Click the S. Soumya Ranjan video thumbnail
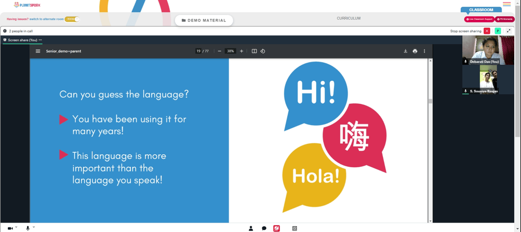Viewport: 521px width, 232px height. [x=488, y=80]
